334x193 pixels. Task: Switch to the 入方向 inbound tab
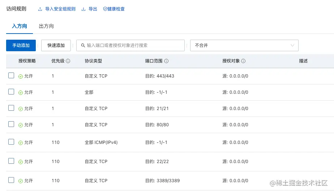[x=20, y=26]
